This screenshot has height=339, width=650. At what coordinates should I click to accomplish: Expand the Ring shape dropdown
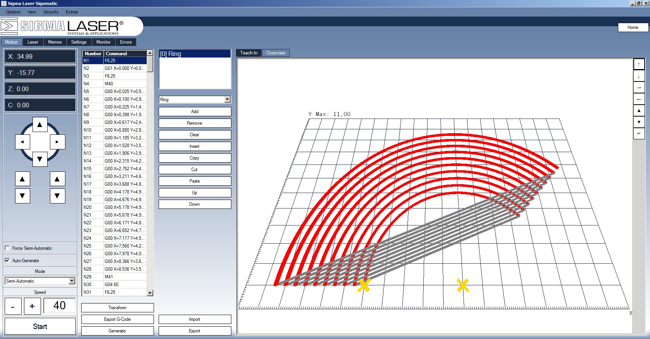point(227,100)
